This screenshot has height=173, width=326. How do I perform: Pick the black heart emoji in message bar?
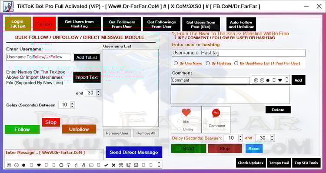point(39,165)
